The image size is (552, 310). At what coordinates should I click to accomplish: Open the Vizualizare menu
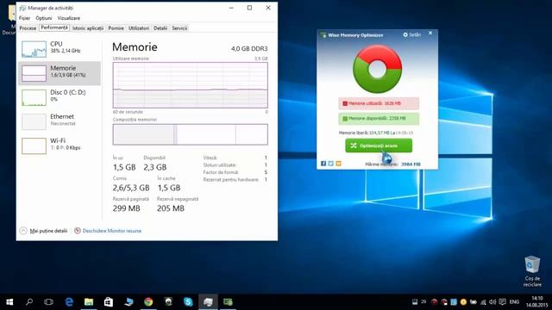click(69, 18)
